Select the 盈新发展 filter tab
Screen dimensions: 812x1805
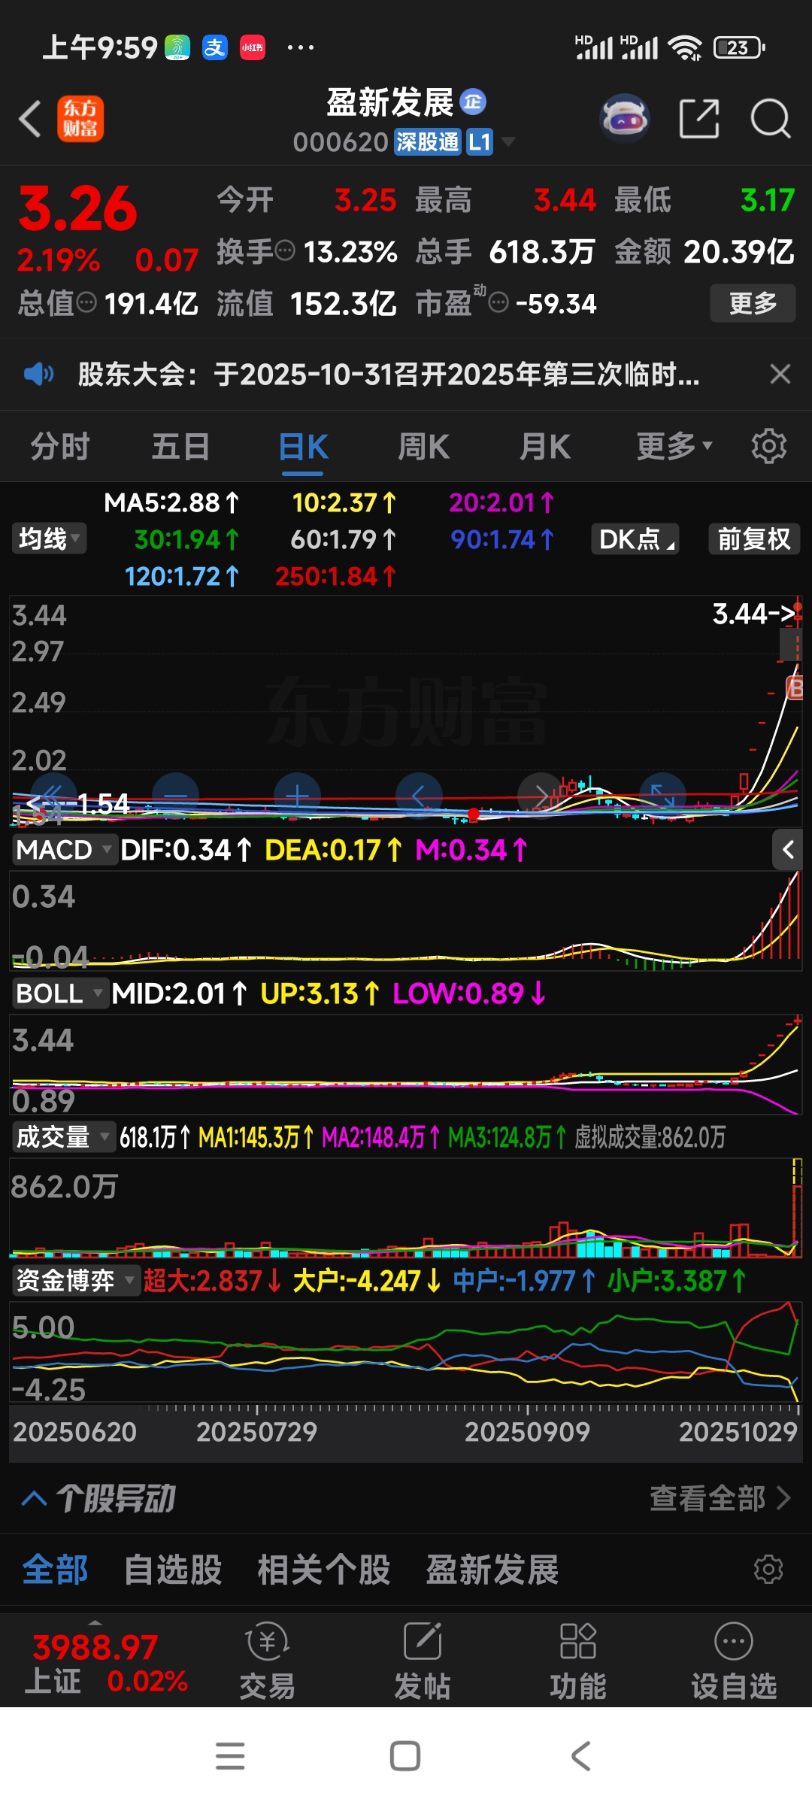(x=492, y=1570)
